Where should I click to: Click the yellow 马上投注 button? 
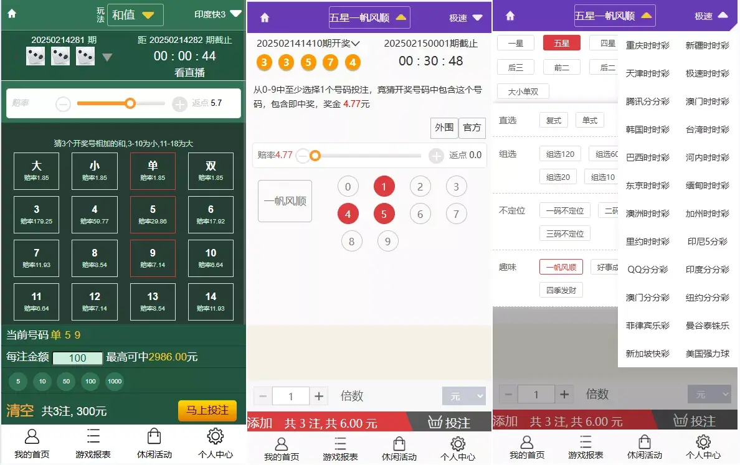tap(207, 411)
